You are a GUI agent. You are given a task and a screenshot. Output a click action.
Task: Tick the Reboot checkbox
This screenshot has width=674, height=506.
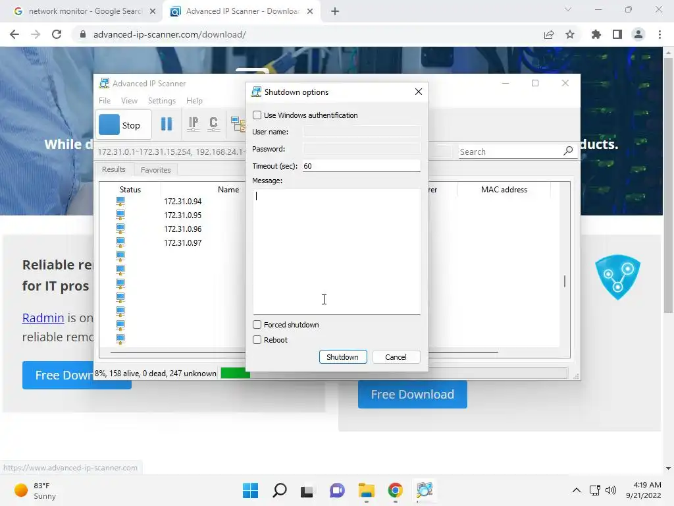[x=257, y=339]
